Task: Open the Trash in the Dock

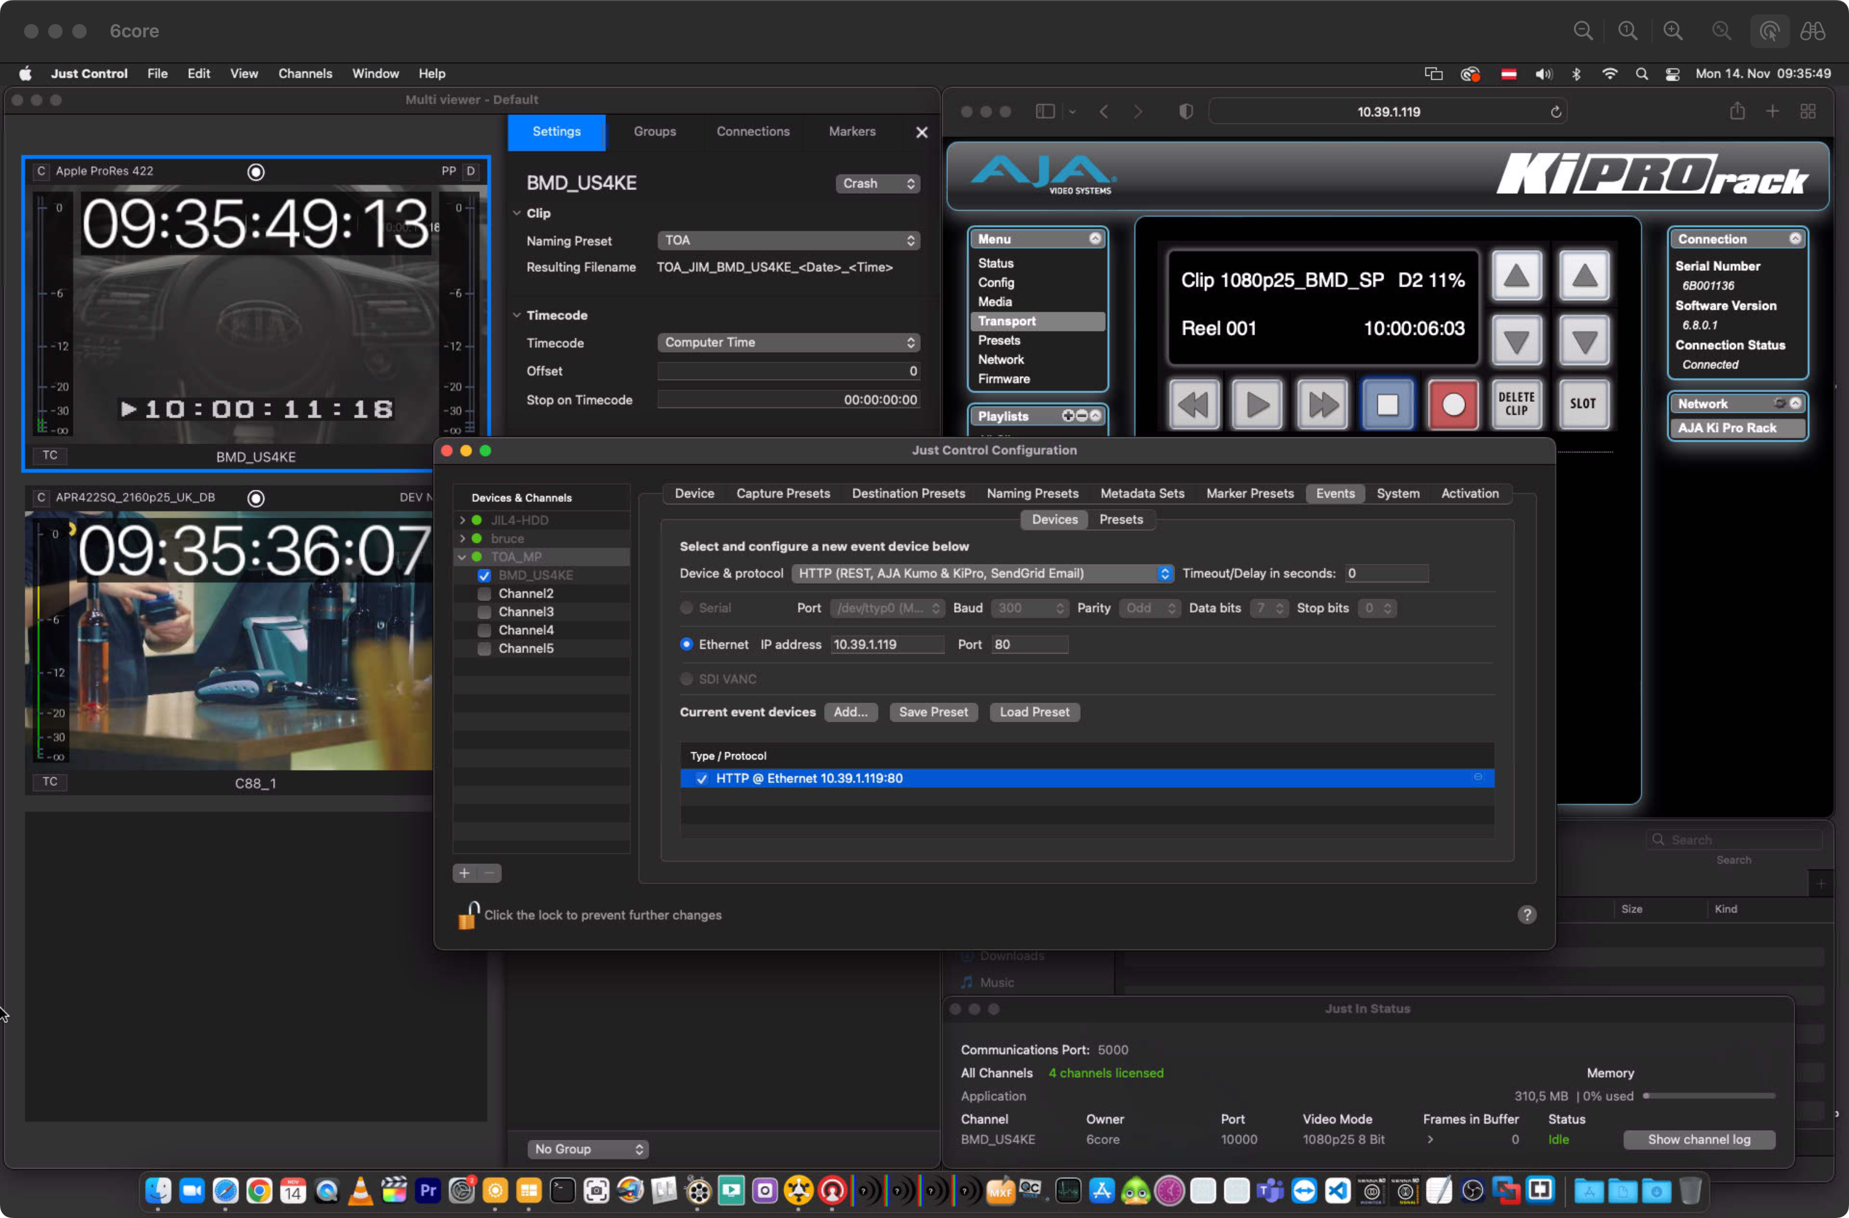Action: [1689, 1190]
